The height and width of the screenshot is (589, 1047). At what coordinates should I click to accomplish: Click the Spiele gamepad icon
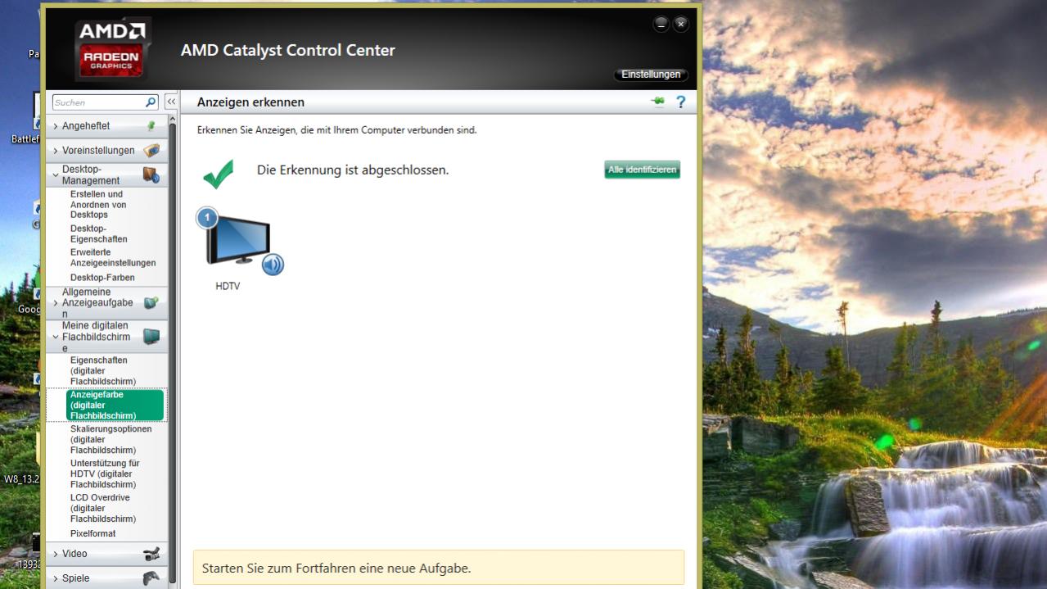151,578
